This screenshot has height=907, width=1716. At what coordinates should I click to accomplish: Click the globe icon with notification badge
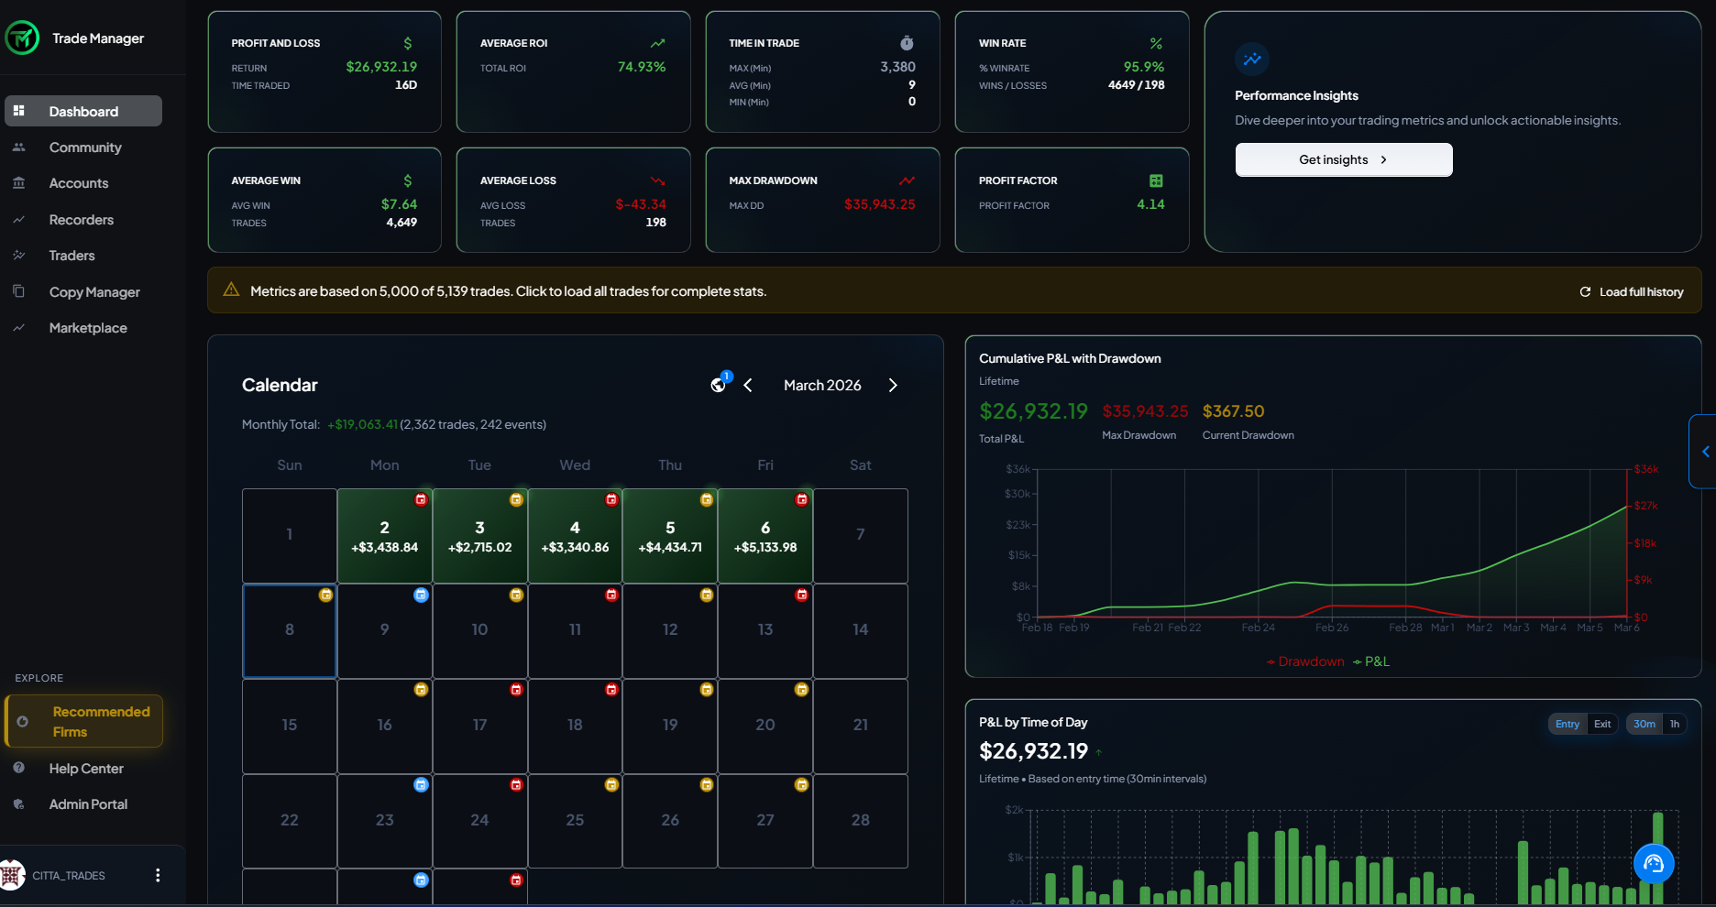pyautogui.click(x=718, y=385)
